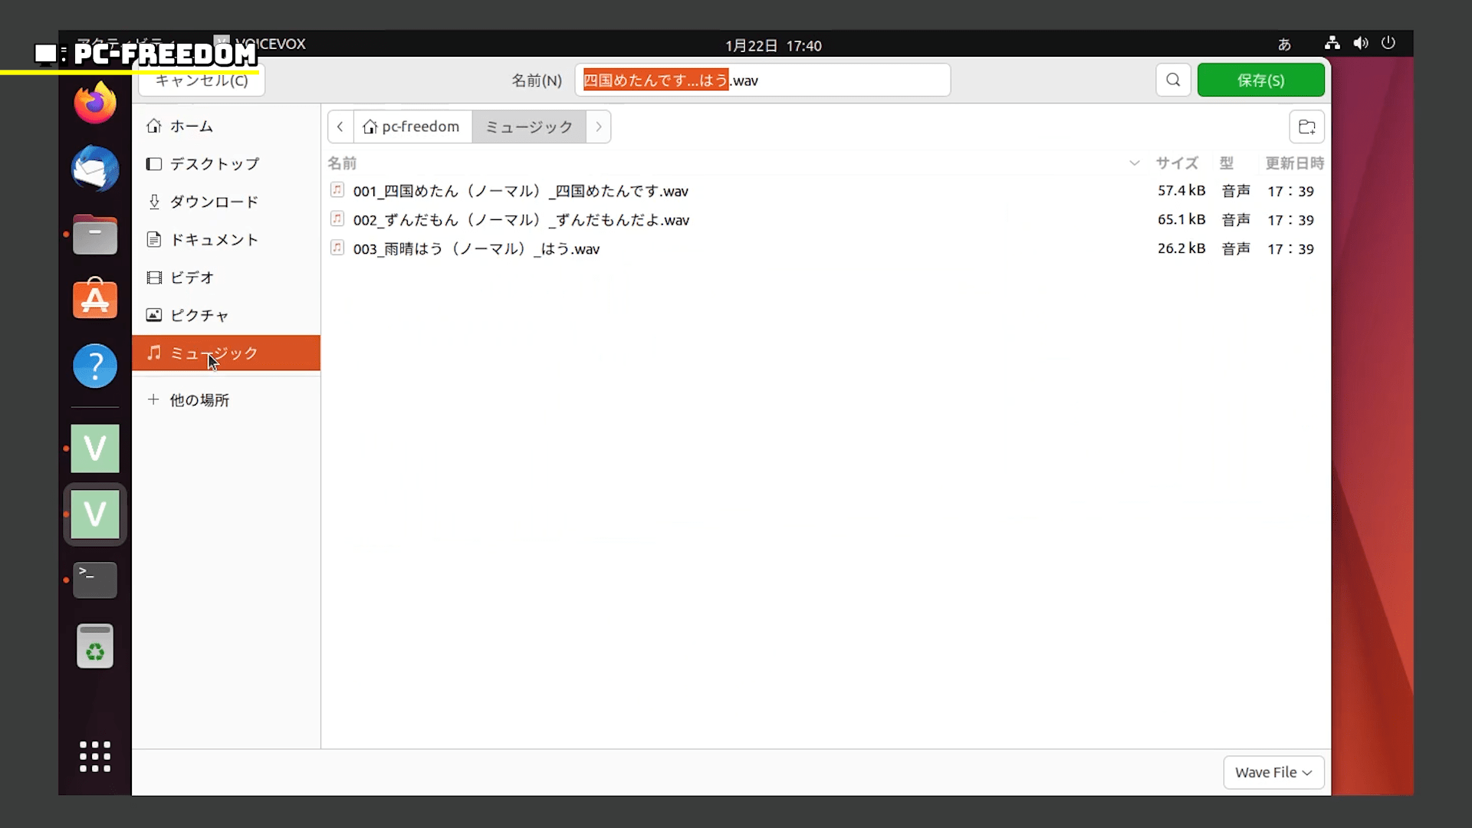Image resolution: width=1472 pixels, height=828 pixels.
Task: Open the volume indicator in top bar
Action: [x=1360, y=44]
